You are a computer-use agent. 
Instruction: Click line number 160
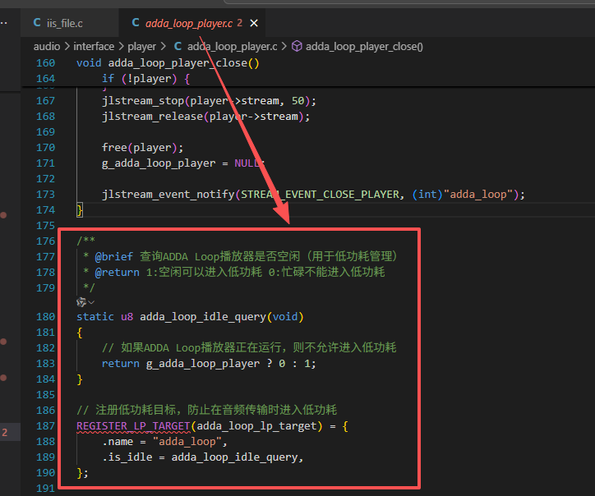click(45, 63)
